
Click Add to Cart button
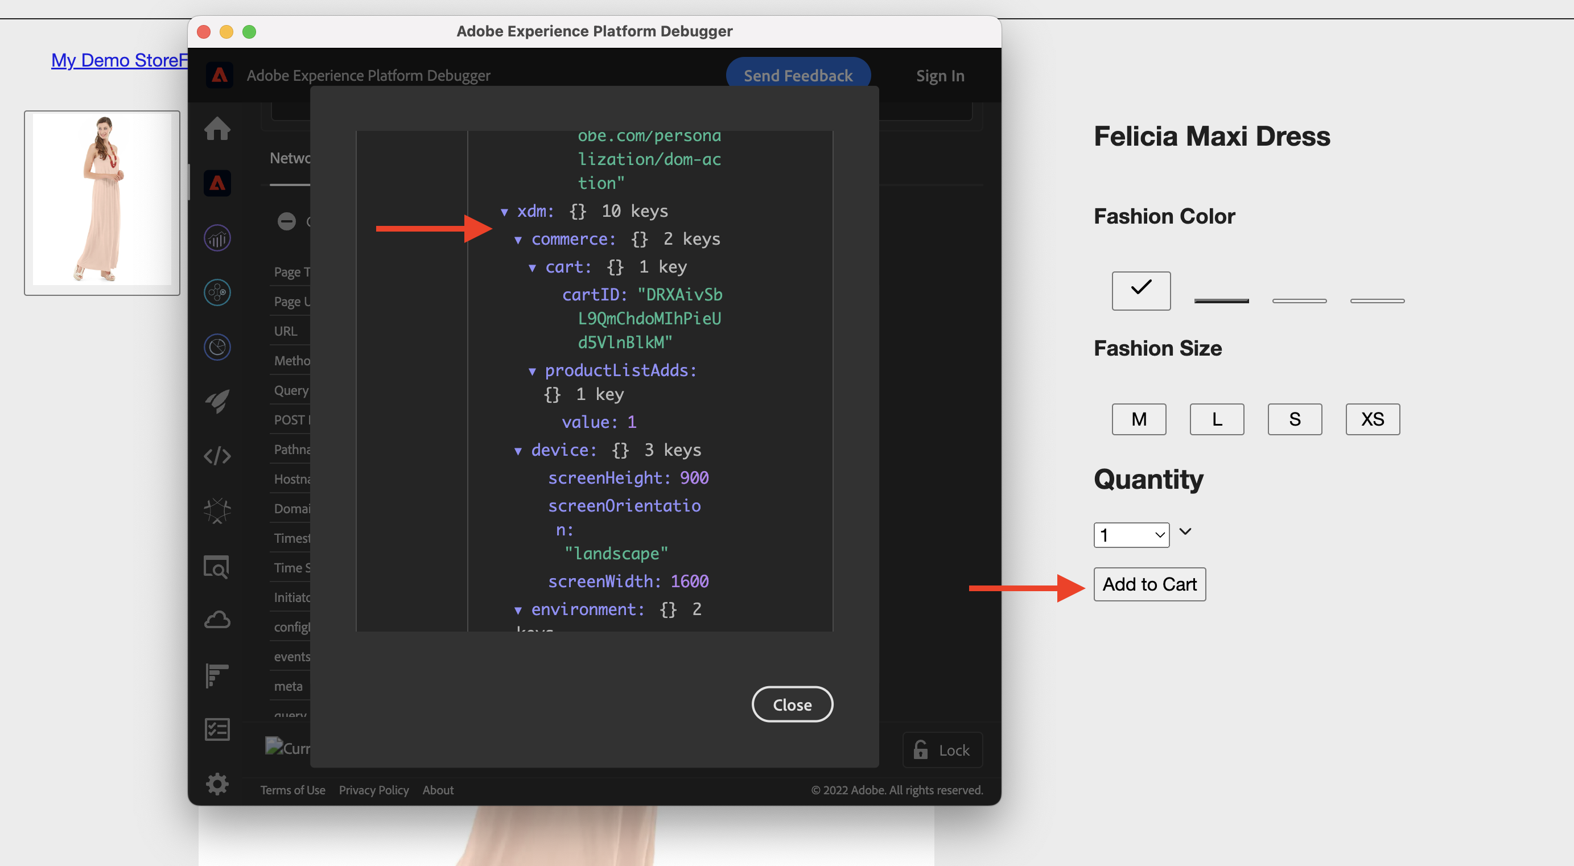pyautogui.click(x=1149, y=584)
